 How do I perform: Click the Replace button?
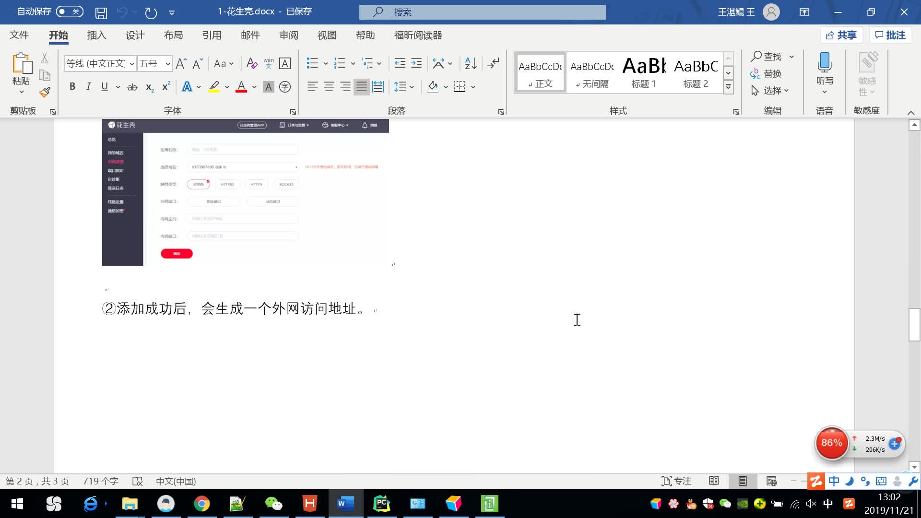pyautogui.click(x=766, y=73)
